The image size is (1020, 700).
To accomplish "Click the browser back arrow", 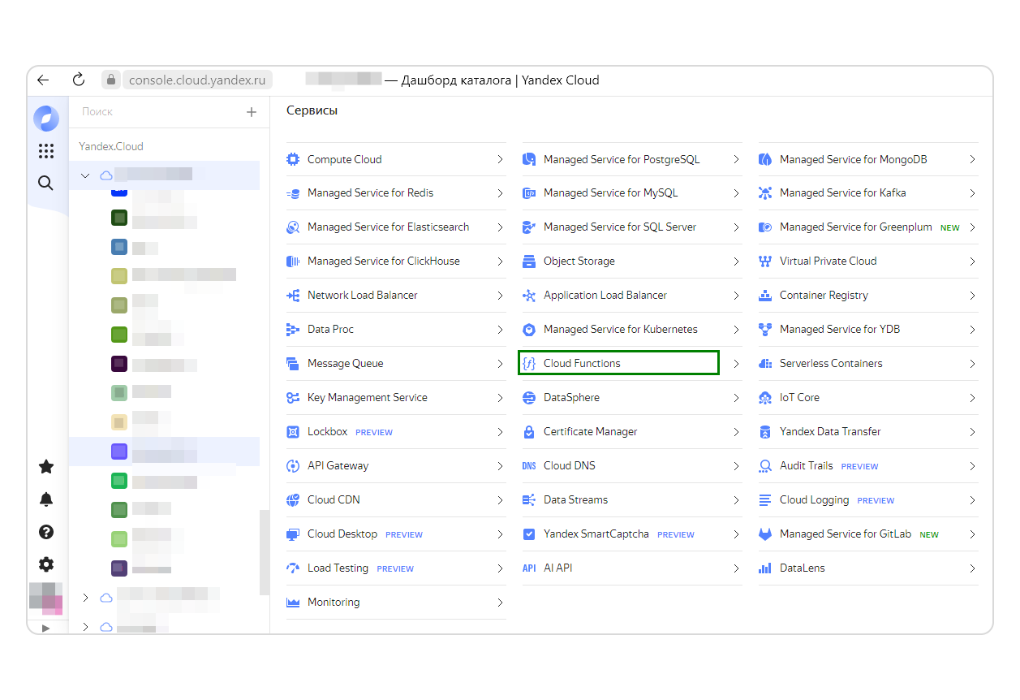I will (x=44, y=80).
